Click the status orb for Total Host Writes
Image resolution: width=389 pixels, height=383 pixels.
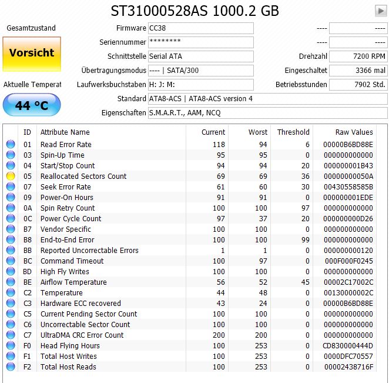(x=11, y=356)
